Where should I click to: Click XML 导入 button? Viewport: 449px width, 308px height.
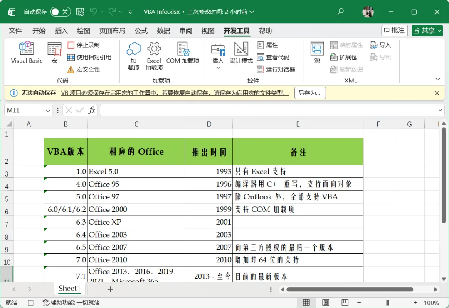[380, 45]
